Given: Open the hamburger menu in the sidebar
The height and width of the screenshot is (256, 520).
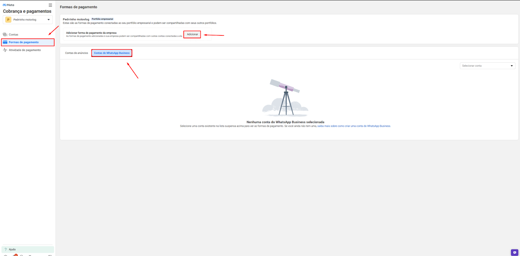Looking at the screenshot, I should pyautogui.click(x=50, y=5).
